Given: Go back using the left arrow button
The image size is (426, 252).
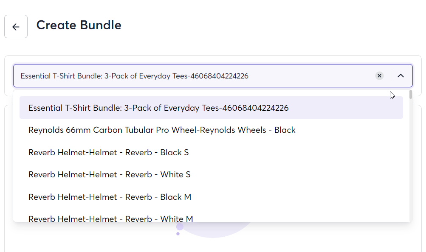Looking at the screenshot, I should [x=16, y=27].
